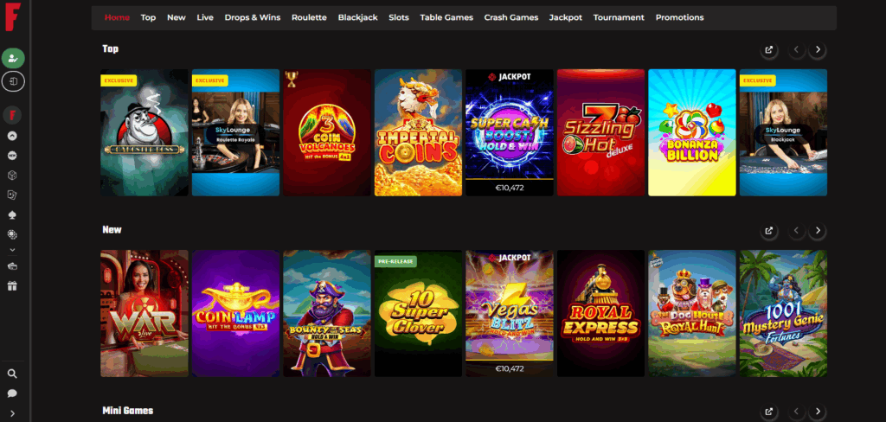The image size is (886, 422).
Task: Launch the Sizzling Hot deluxe game
Action: pyautogui.click(x=600, y=133)
